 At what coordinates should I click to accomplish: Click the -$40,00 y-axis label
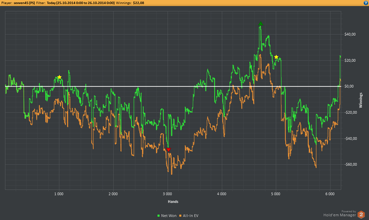[x=351, y=138]
